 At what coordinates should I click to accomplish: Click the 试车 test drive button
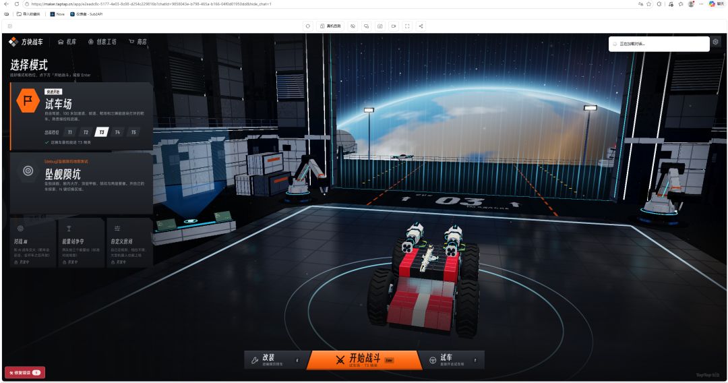pyautogui.click(x=453, y=360)
